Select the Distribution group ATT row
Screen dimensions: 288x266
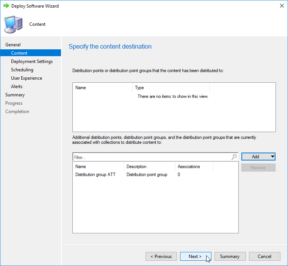95,175
